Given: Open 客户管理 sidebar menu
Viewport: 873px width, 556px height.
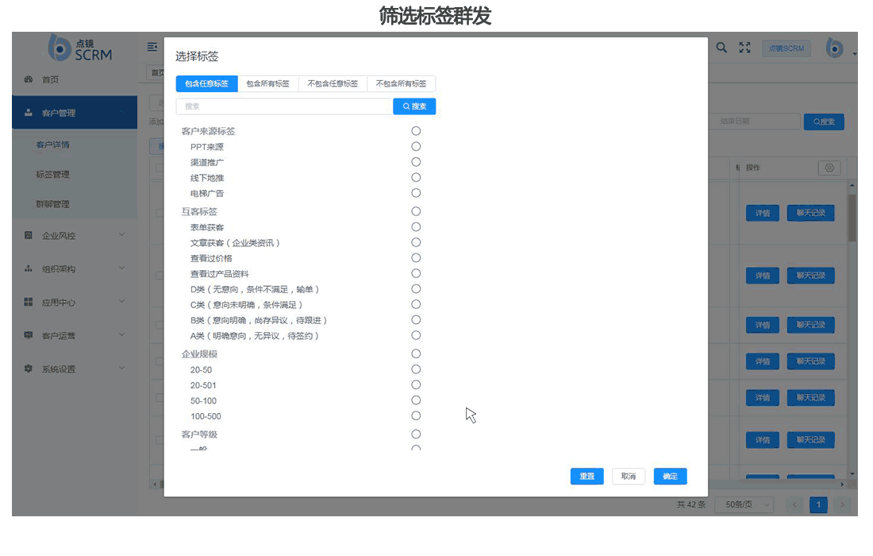Looking at the screenshot, I should (75, 113).
